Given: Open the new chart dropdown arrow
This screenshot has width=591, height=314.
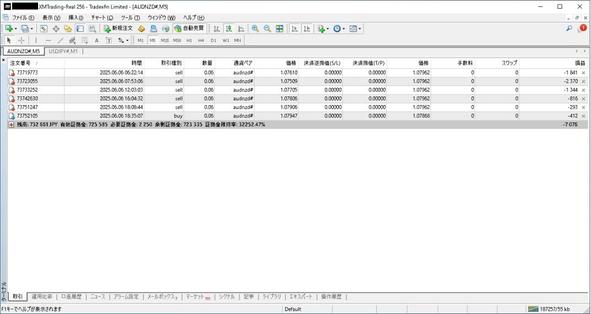Looking at the screenshot, I should pos(16,28).
